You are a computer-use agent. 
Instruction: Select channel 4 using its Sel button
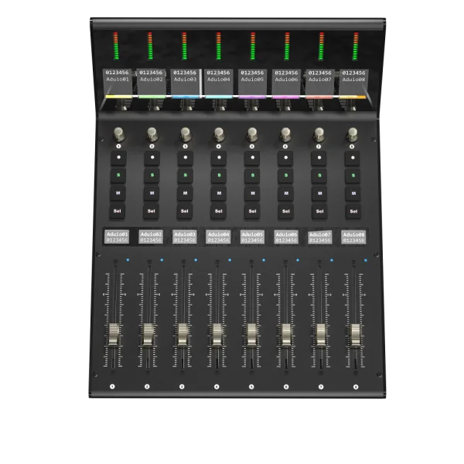(x=219, y=211)
